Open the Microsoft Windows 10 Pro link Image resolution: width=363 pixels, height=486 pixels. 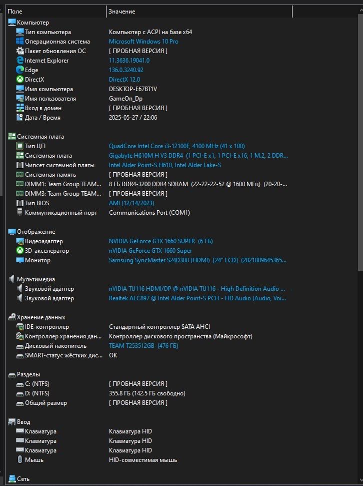coord(143,41)
